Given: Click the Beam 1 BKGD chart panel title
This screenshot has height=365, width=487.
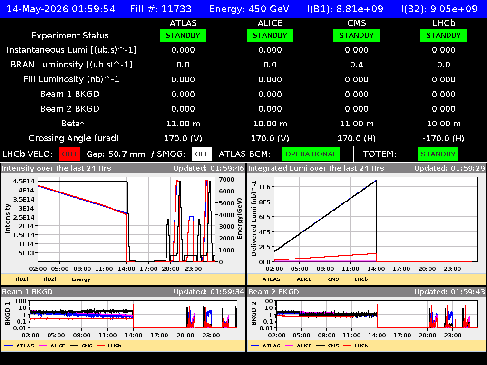Looking at the screenshot, I should click(x=27, y=292).
